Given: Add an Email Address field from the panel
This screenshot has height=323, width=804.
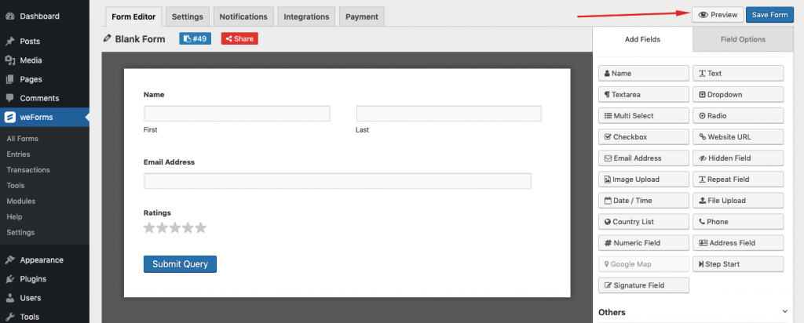Looking at the screenshot, I should (644, 158).
